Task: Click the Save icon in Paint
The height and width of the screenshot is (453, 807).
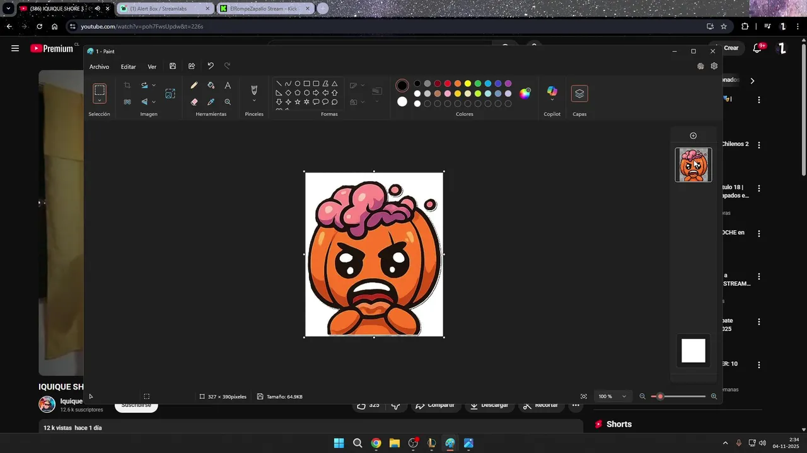Action: [173, 66]
